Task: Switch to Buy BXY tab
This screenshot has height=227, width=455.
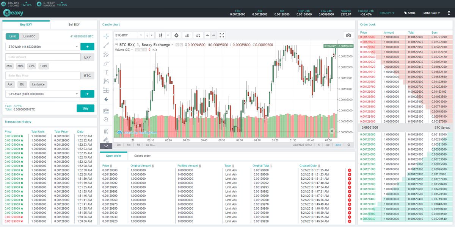Action: (x=26, y=25)
